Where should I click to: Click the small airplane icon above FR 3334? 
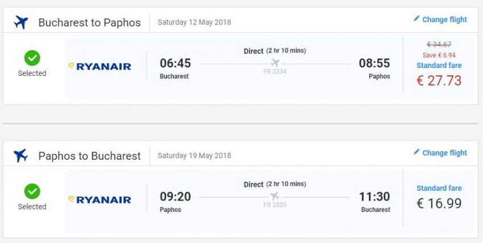(x=276, y=62)
